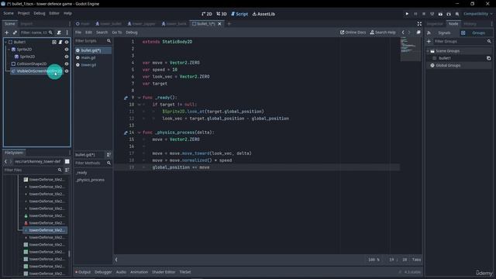Open the top Debug menu
Viewport: 496px width, 279px height.
[x=40, y=13]
